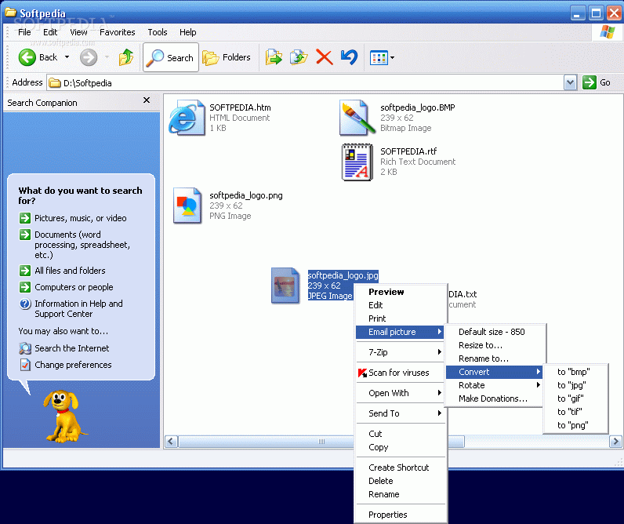Click the Search the Internet icon
Viewport: 624px width, 524px height.
click(x=25, y=348)
